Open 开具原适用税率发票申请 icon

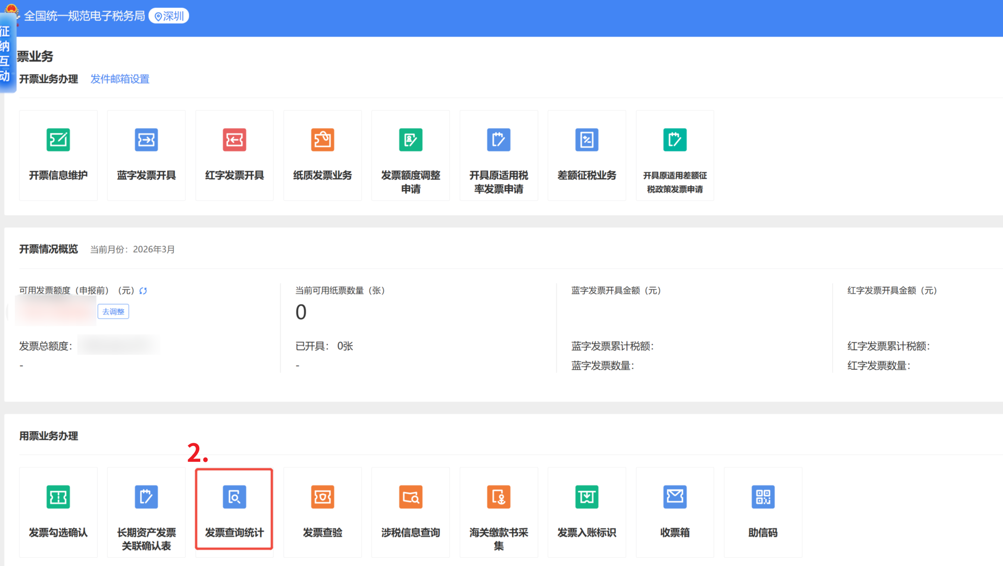point(498,140)
